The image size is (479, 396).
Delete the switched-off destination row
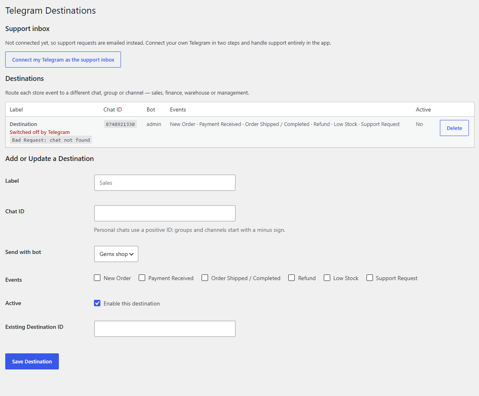pos(454,128)
